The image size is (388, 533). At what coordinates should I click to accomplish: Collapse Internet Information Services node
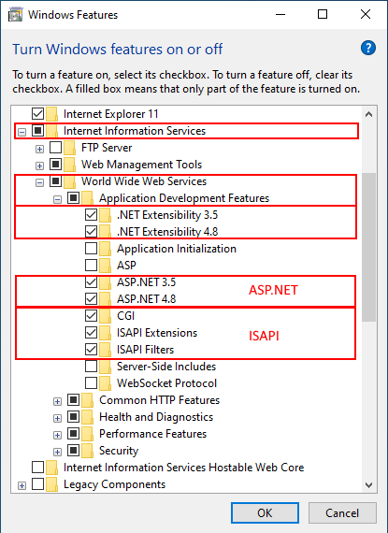pyautogui.click(x=22, y=132)
